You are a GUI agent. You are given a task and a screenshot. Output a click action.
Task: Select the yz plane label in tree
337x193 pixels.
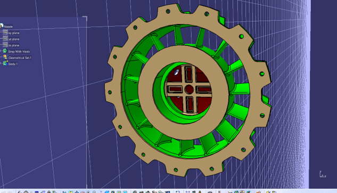14,39
